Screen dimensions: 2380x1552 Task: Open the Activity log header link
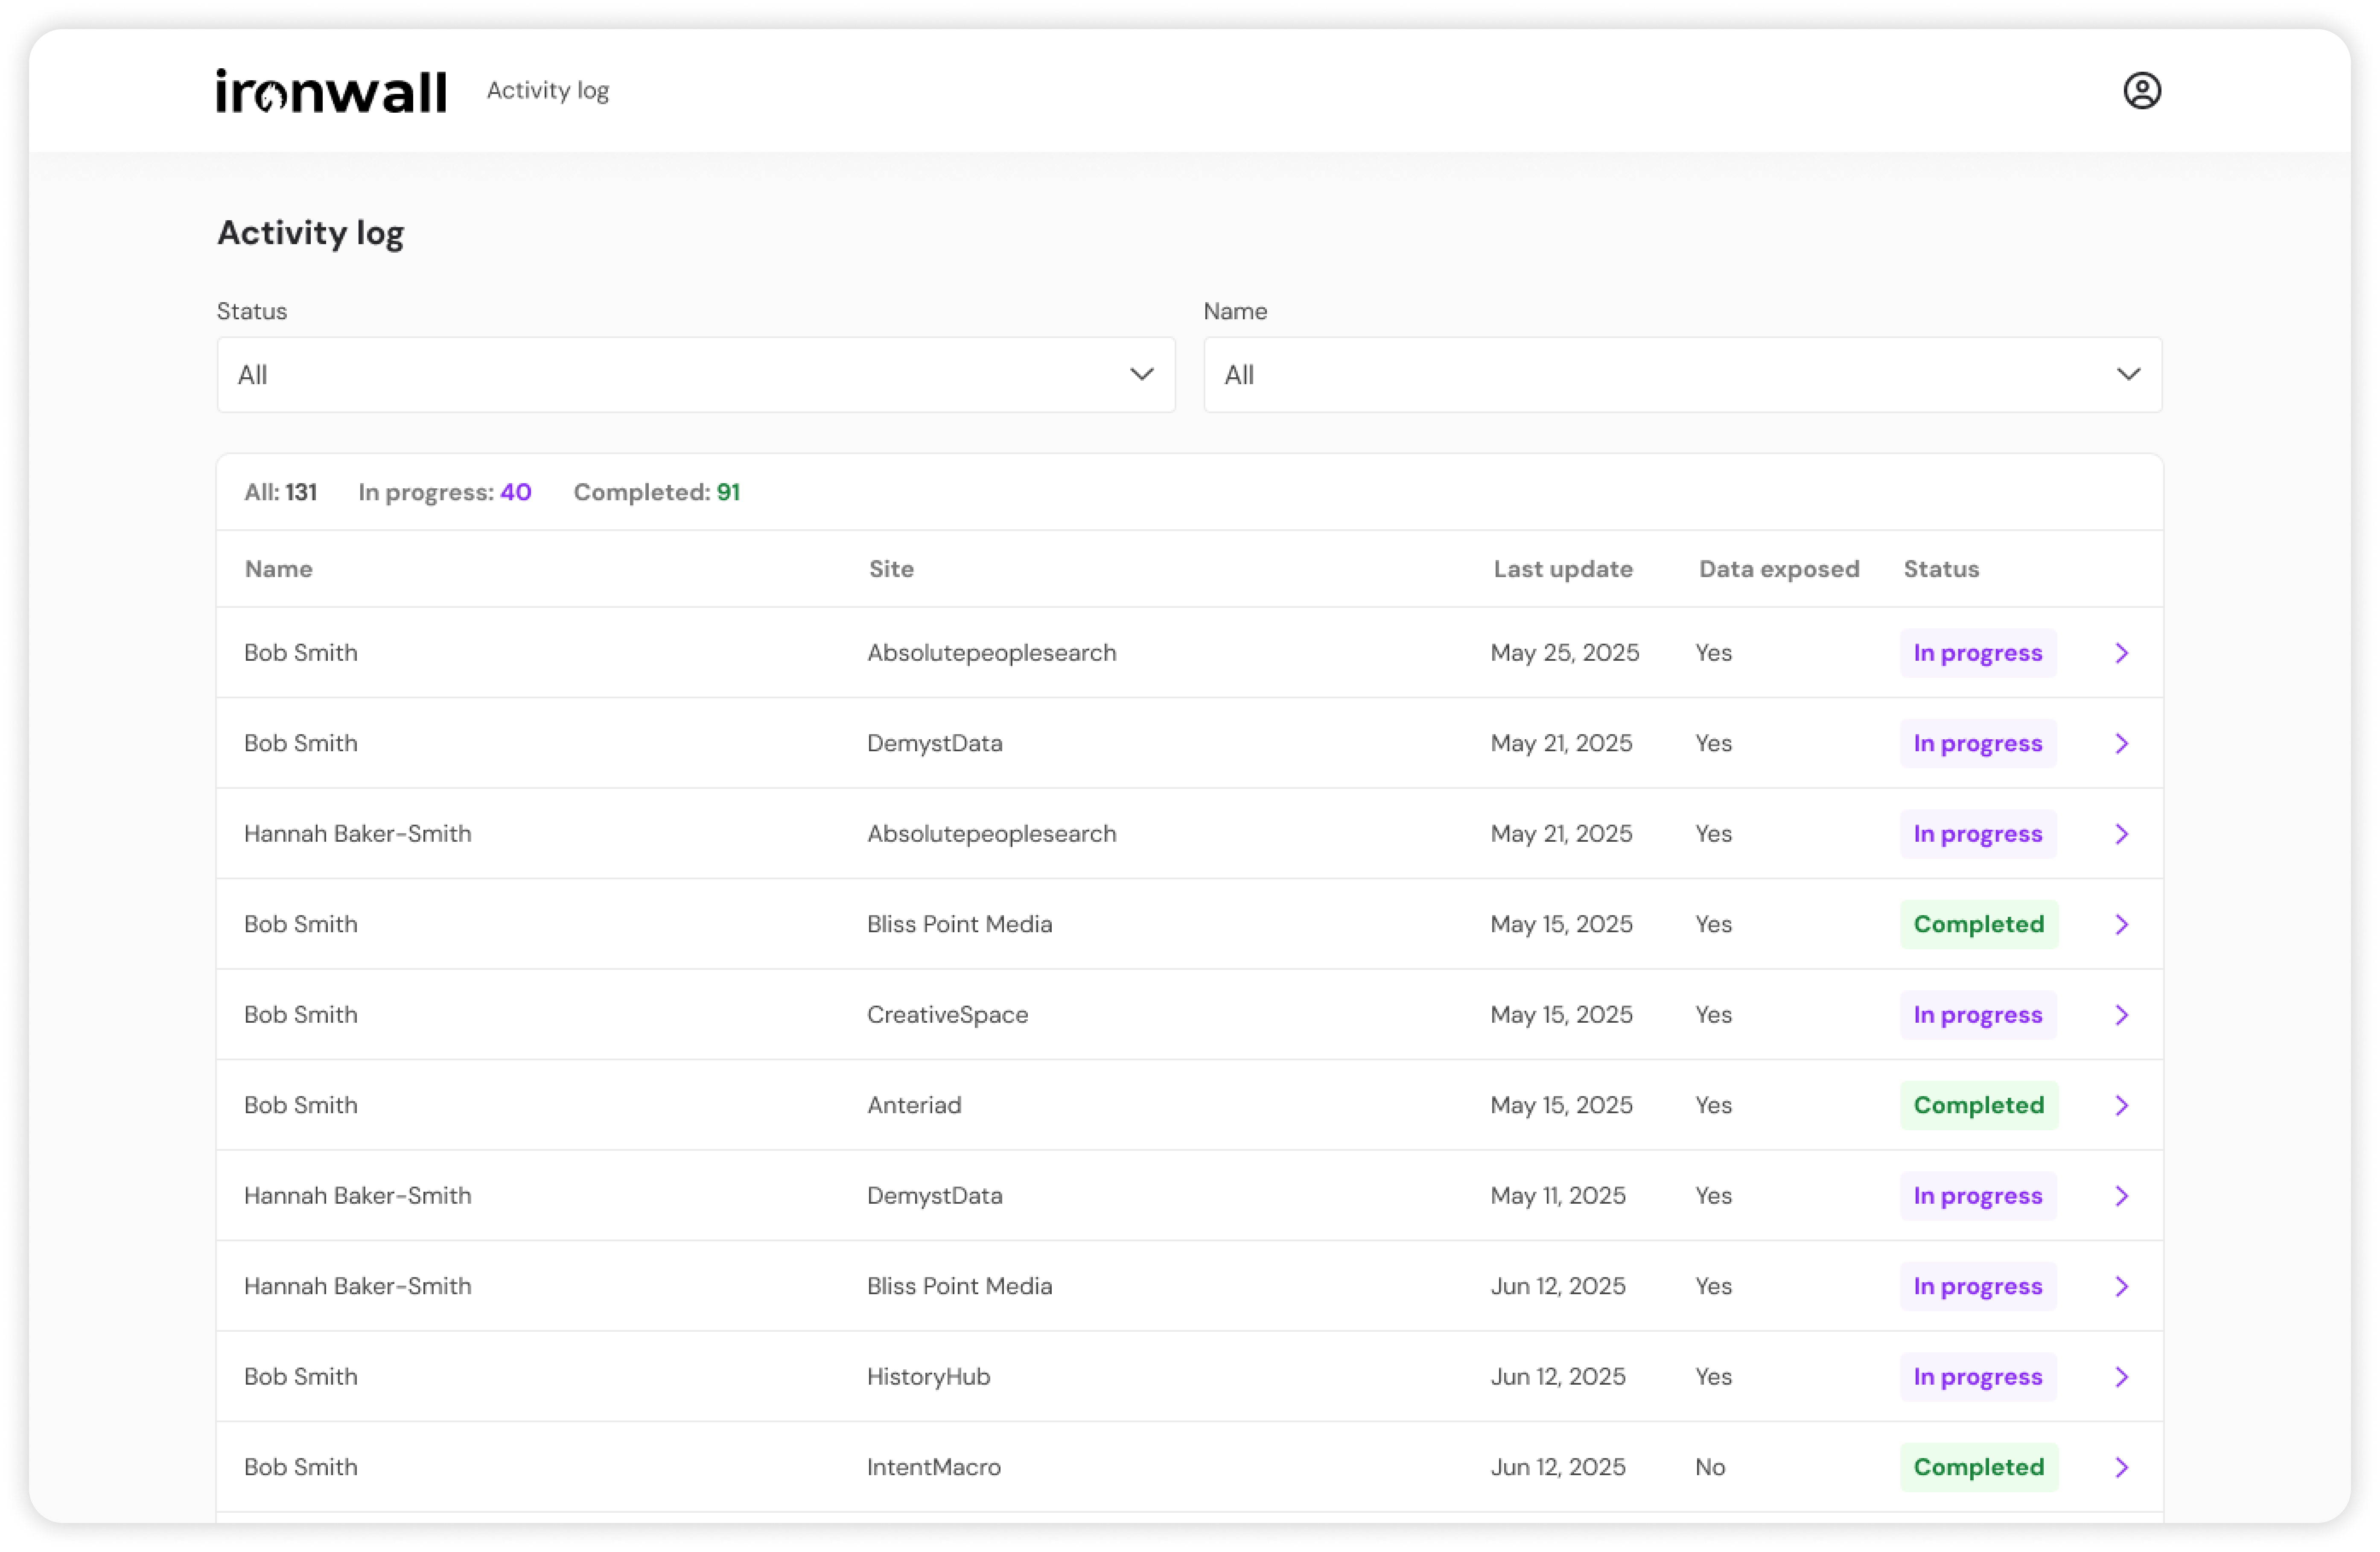548,91
